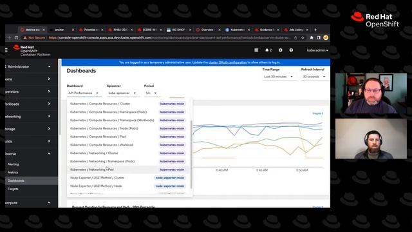Select Kubernetes / Compute Resources / Node (Pods)

128,128
